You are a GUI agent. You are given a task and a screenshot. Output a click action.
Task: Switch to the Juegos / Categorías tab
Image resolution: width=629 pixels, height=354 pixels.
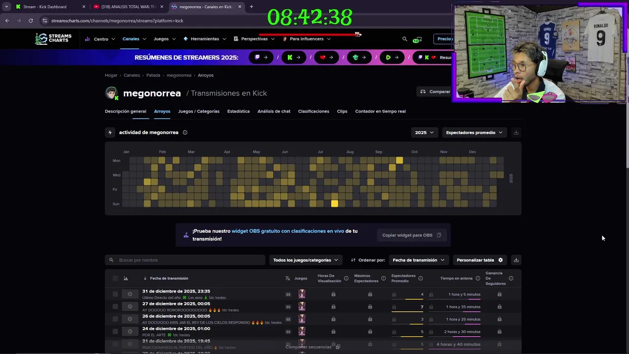(x=199, y=111)
